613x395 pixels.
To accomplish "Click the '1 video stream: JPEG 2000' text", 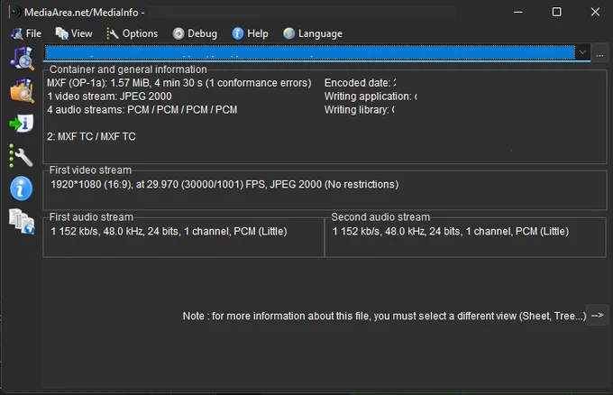I will pos(109,96).
